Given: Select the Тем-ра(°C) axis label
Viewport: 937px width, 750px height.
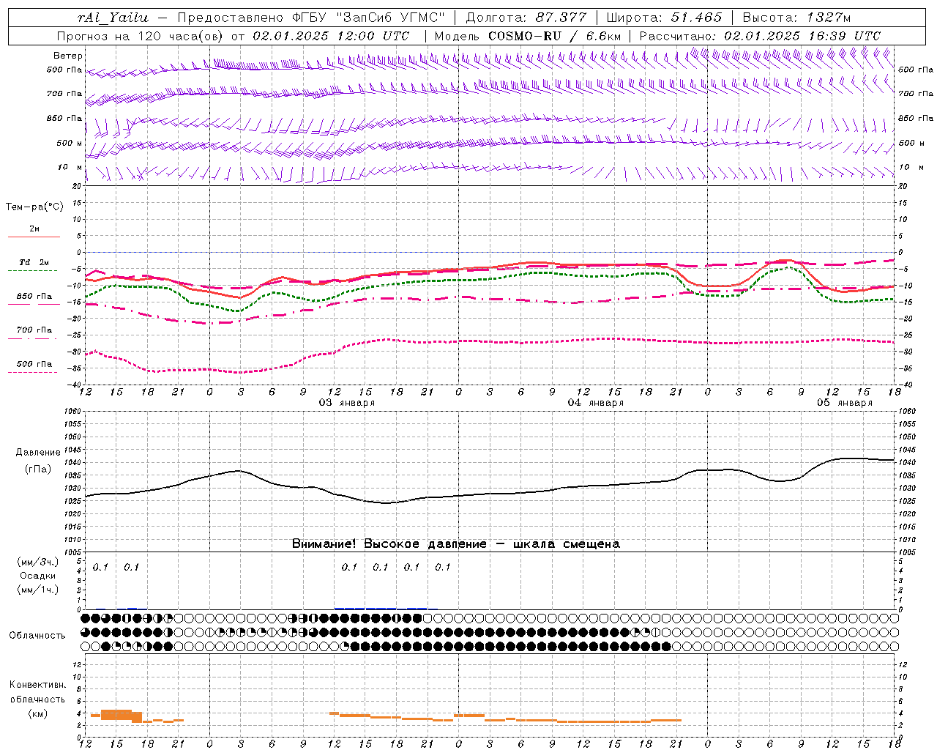Looking at the screenshot, I should (34, 207).
